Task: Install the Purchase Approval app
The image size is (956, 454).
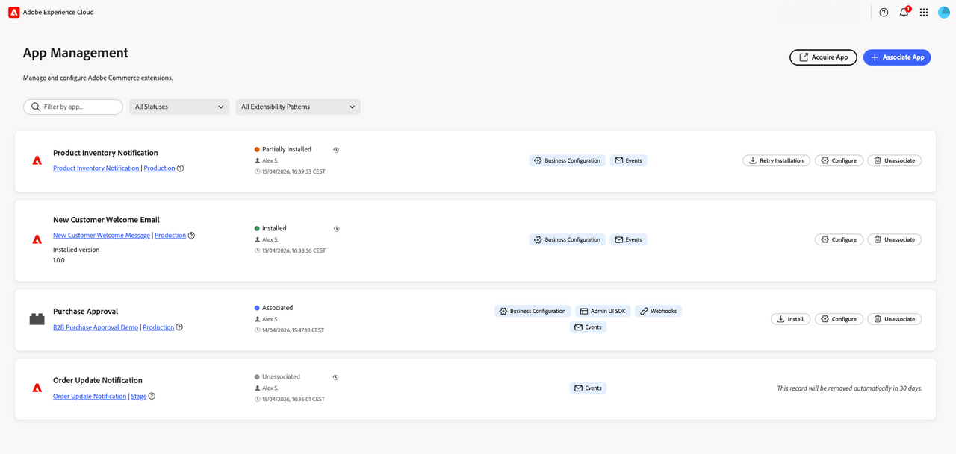Action: (x=790, y=319)
